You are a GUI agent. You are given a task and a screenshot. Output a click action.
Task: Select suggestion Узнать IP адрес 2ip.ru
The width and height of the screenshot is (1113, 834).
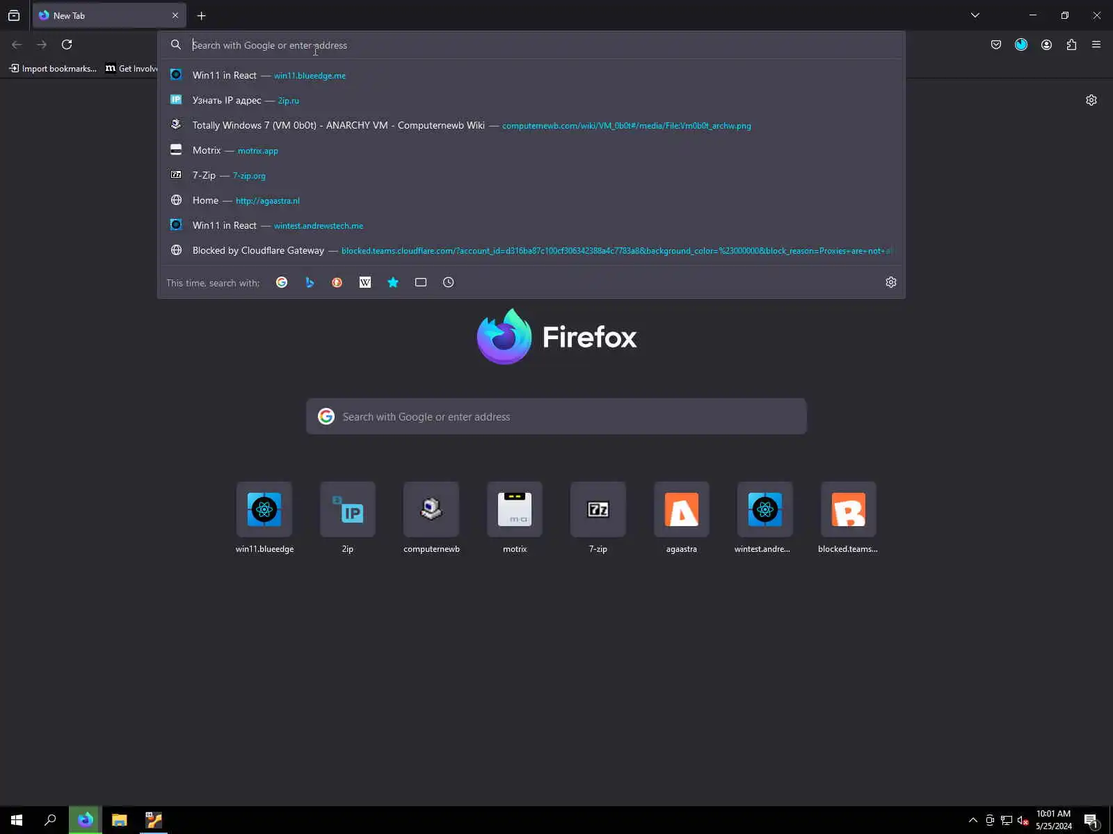(531, 100)
